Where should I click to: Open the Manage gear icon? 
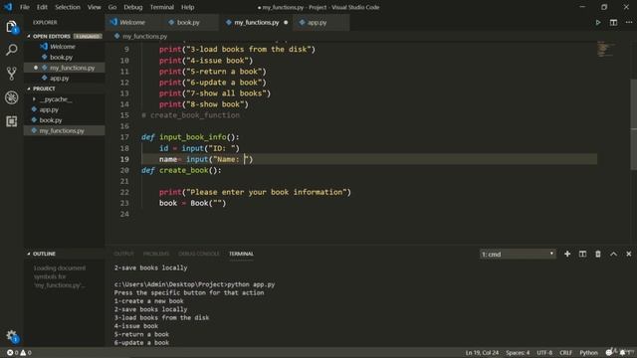(11, 336)
